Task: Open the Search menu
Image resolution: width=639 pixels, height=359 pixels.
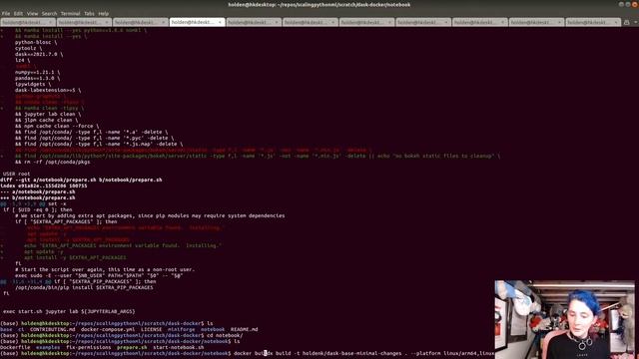Action: (49, 13)
